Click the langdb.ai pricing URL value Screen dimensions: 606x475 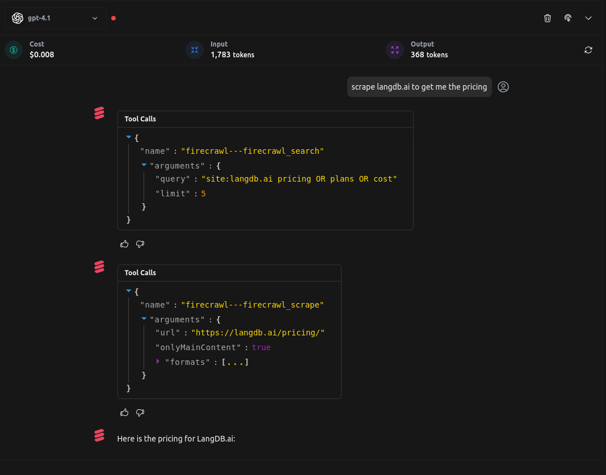pos(258,333)
